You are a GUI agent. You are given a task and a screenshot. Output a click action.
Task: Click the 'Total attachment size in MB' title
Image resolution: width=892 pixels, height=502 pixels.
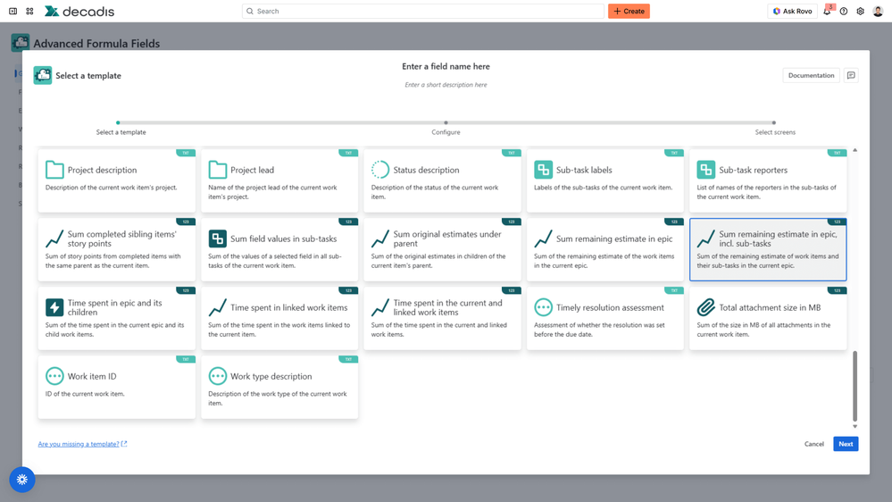point(770,307)
